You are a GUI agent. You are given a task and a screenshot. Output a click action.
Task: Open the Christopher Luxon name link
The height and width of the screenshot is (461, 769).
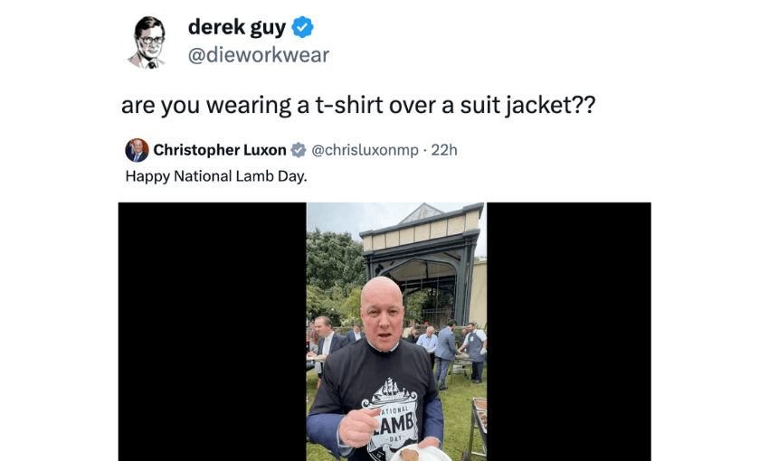click(220, 150)
